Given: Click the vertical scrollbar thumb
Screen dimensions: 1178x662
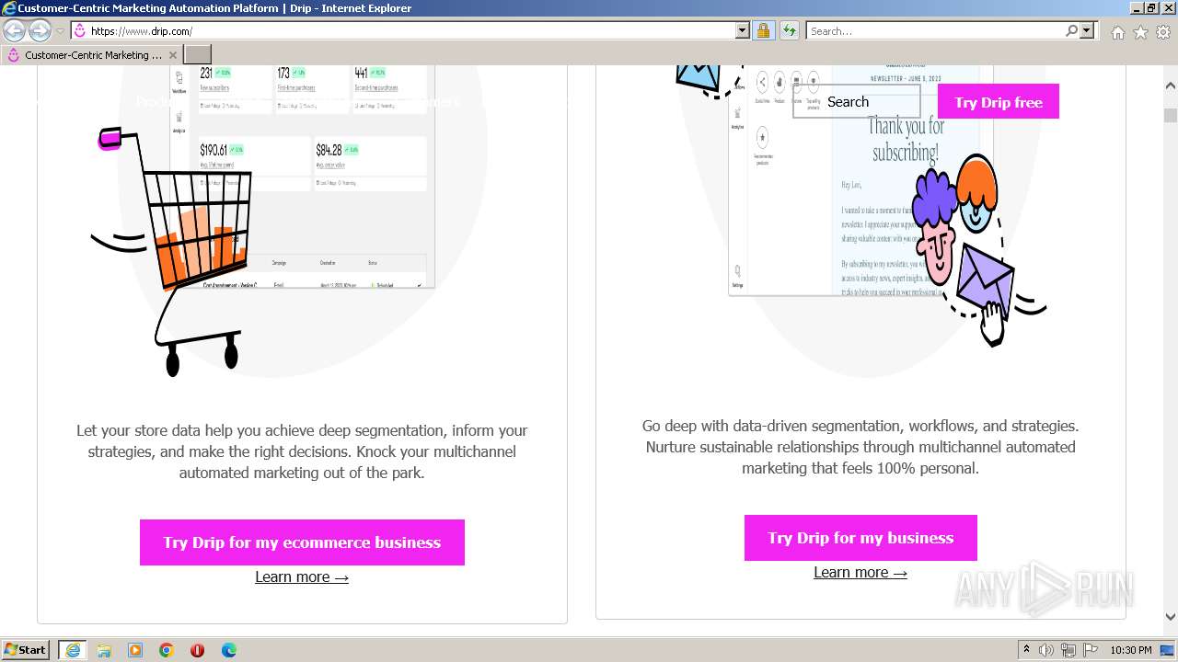Looking at the screenshot, I should tap(1171, 115).
